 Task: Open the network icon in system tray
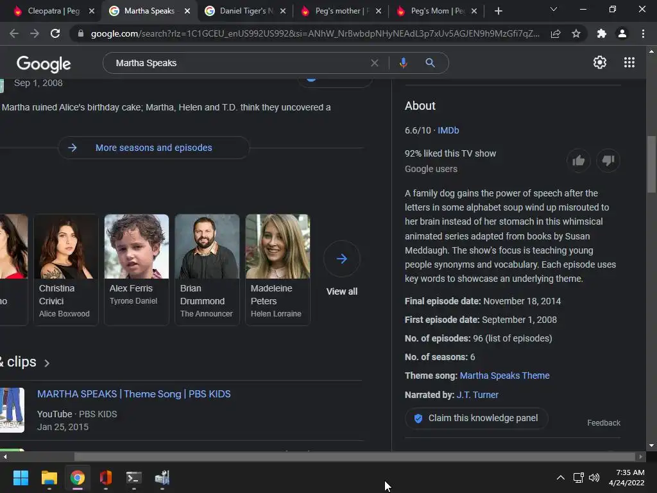click(579, 478)
